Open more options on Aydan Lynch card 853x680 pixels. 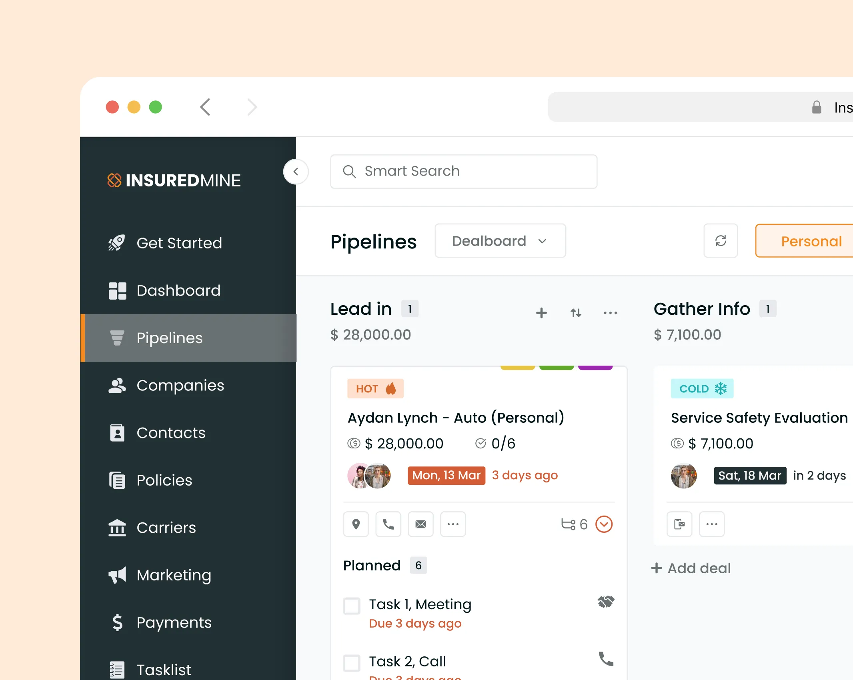pyautogui.click(x=453, y=524)
